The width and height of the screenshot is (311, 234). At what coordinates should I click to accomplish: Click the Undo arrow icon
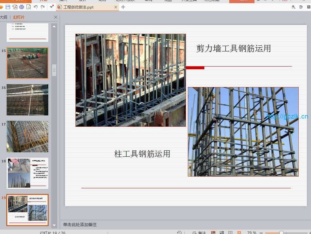[36, 7]
